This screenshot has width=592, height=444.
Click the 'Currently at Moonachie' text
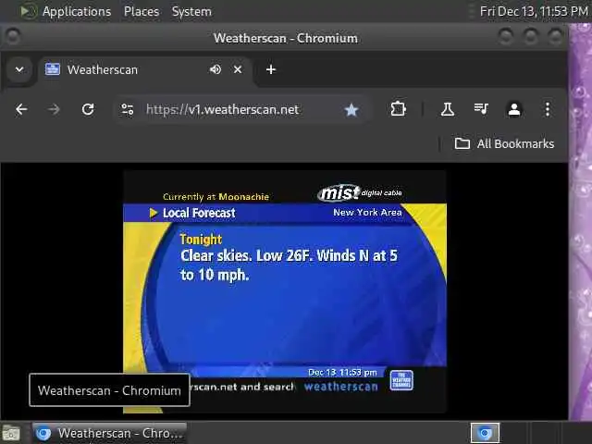216,197
